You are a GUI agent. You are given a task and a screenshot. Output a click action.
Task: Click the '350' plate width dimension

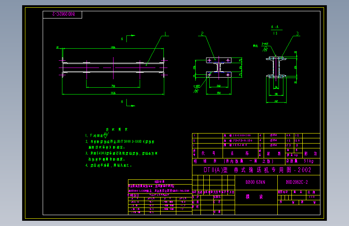219,93
